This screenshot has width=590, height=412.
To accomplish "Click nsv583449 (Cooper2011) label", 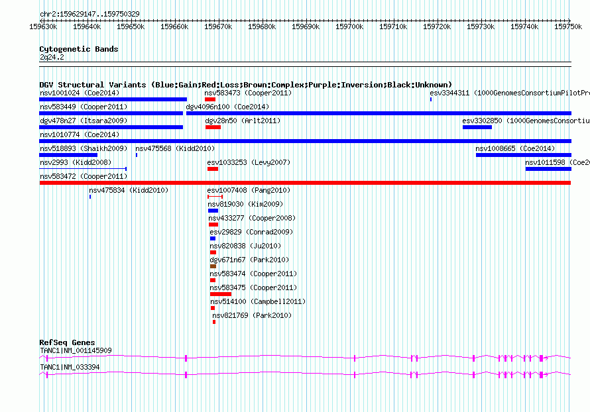I will point(84,107).
